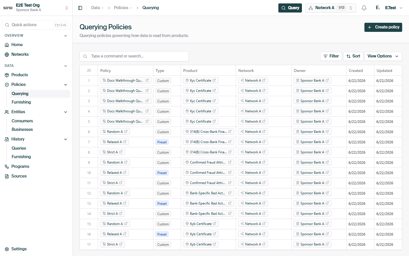Go to Businesses page
This screenshot has width=409, height=256.
pyautogui.click(x=40, y=130)
